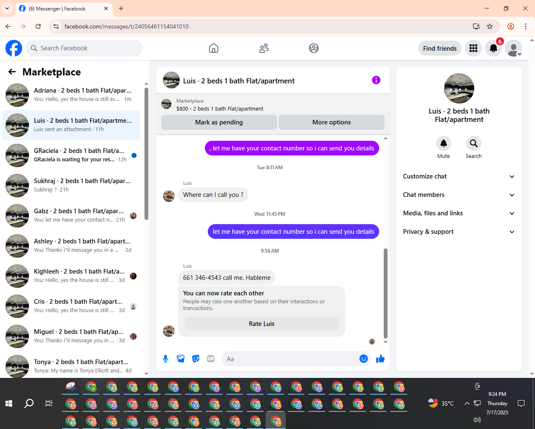Reload the page in the browser

pyautogui.click(x=38, y=26)
